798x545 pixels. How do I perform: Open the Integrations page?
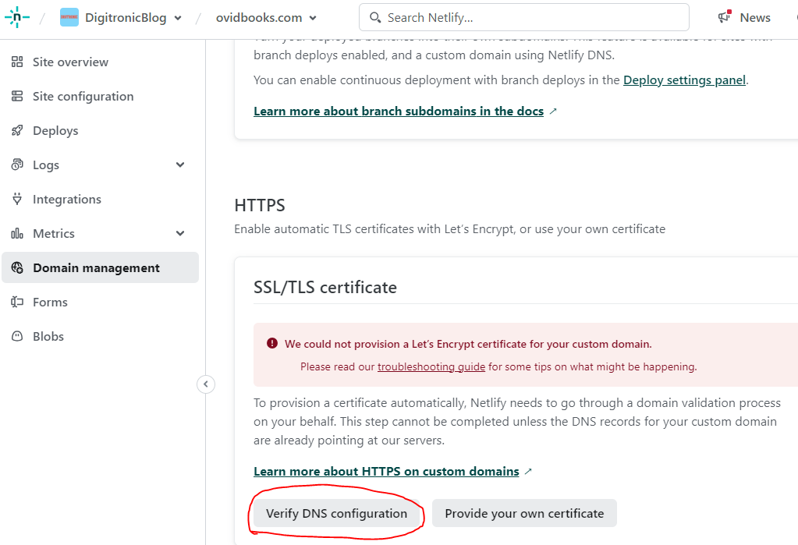pyautogui.click(x=66, y=200)
